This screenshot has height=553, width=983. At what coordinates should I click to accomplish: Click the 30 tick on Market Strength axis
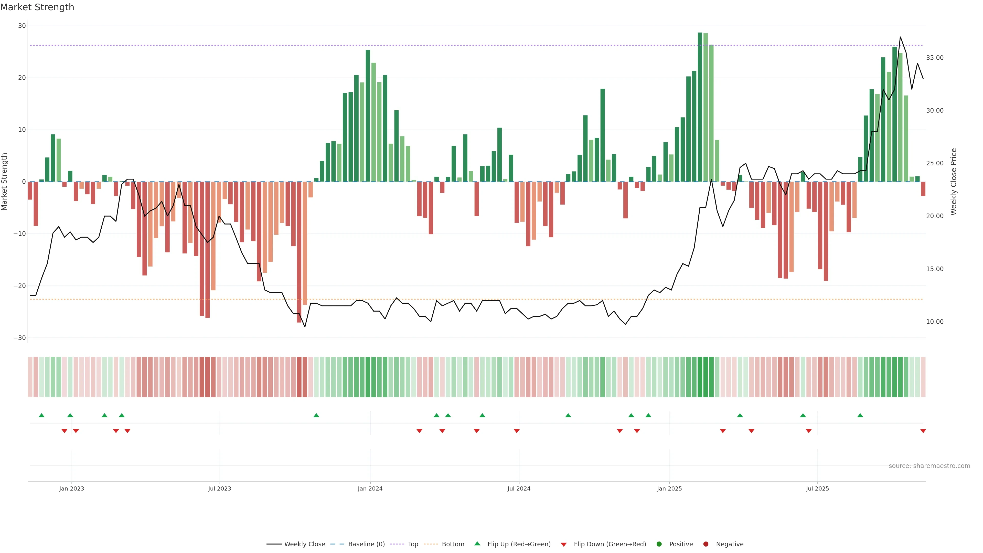pyautogui.click(x=22, y=26)
